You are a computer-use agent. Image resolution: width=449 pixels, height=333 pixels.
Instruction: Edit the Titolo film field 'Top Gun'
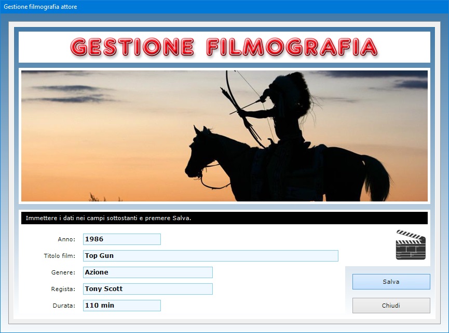[x=211, y=256]
